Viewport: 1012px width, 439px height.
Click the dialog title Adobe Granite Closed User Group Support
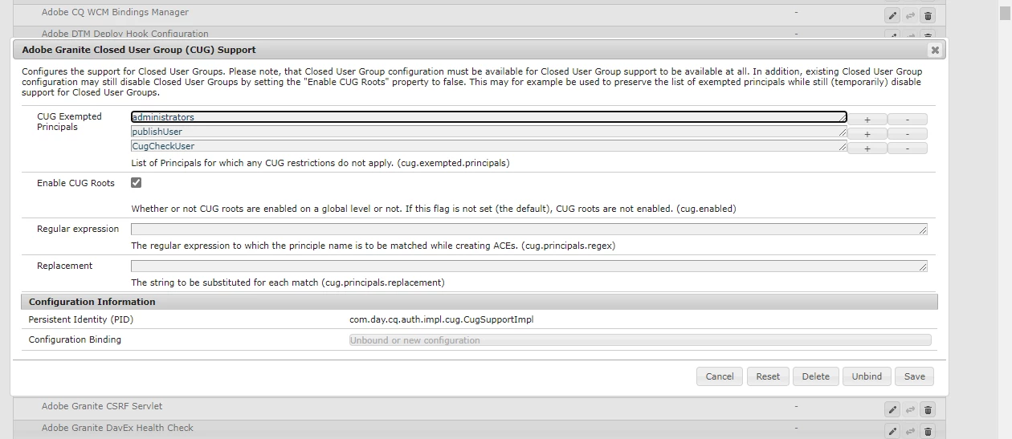click(x=139, y=50)
